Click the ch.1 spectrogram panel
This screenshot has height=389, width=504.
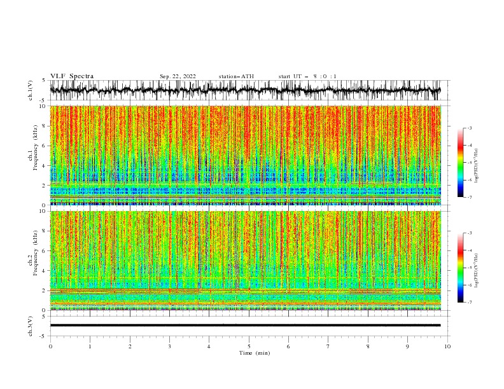coord(246,155)
